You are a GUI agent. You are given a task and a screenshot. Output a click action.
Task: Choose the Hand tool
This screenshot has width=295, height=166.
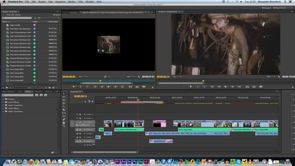click(64, 123)
